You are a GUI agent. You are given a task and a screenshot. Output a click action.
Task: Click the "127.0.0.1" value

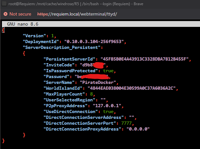coord(107,106)
